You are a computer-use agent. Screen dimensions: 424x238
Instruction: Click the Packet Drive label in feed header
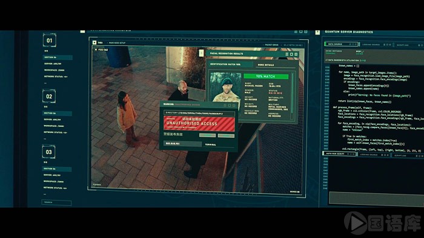pyautogui.click(x=271, y=45)
